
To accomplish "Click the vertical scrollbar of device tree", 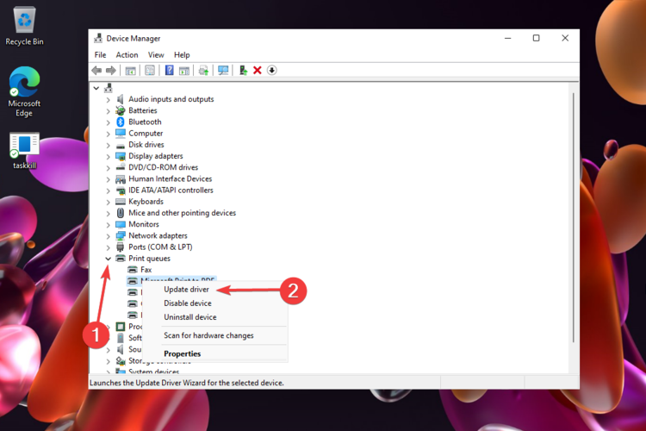I will 573,215.
